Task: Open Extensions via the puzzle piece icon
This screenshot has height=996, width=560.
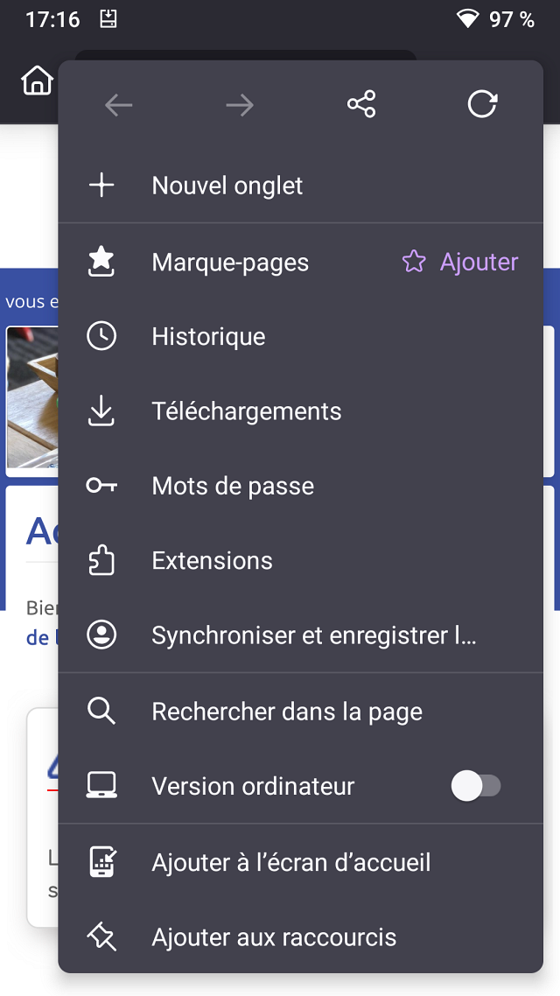Action: tap(101, 560)
